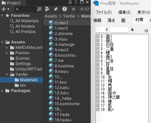This screenshot has height=123, width=151.
Task: Open 表示(V) menu in Pmx editor
Action: [144, 12]
